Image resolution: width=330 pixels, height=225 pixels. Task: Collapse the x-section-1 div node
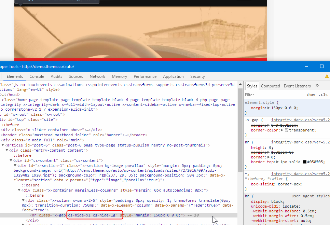click(15, 166)
